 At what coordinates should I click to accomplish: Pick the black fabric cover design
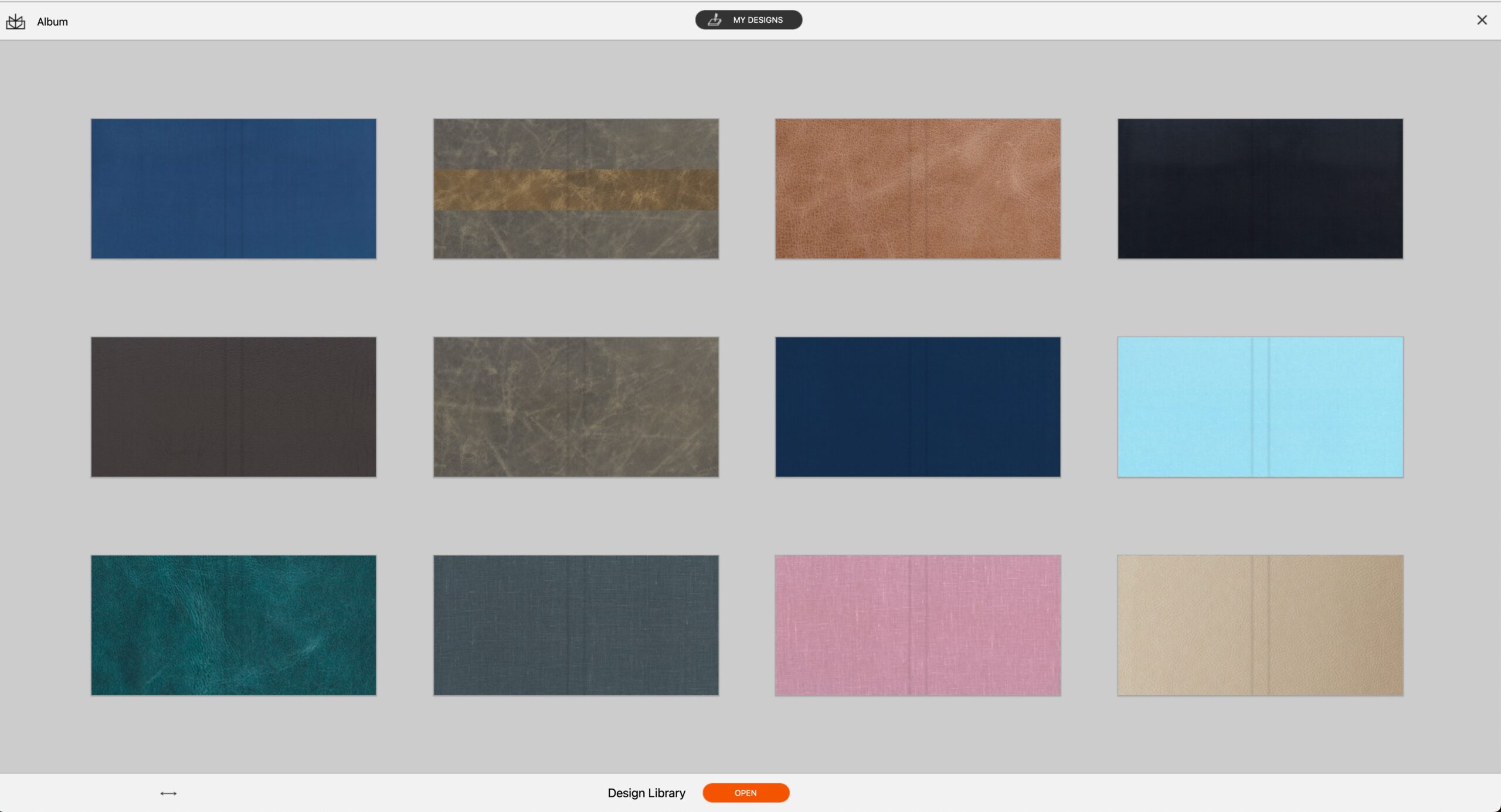click(1260, 189)
